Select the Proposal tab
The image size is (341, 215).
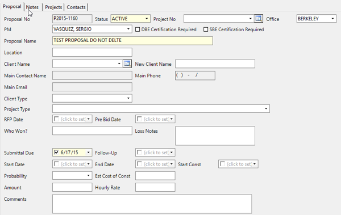click(12, 6)
